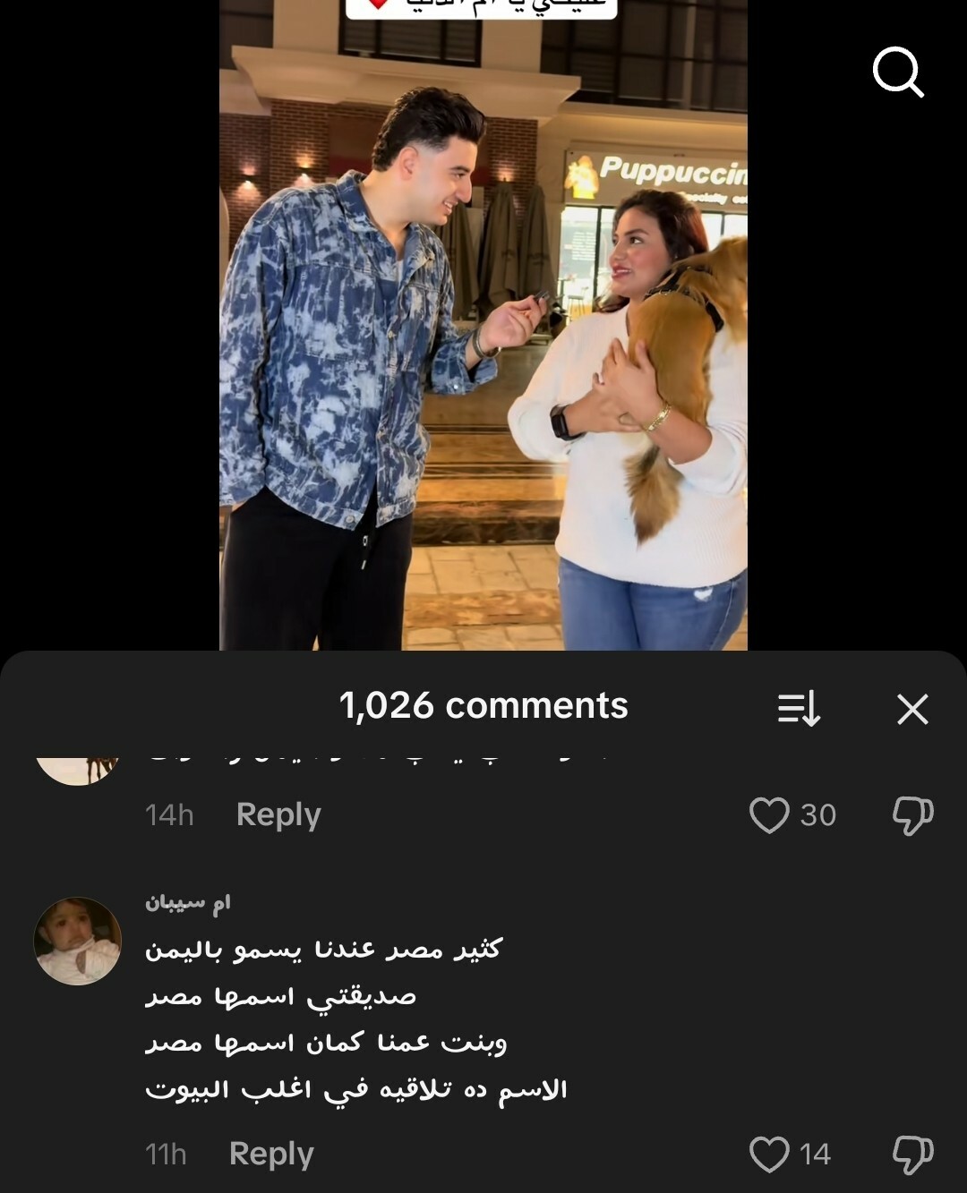This screenshot has height=1193, width=967.
Task: Select the comment text starting كثير مصر
Action: (356, 1019)
